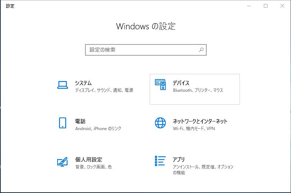Image resolution: width=291 pixels, height=193 pixels.
Task: Open ネットワークとインターネット settings
Action: [x=200, y=121]
